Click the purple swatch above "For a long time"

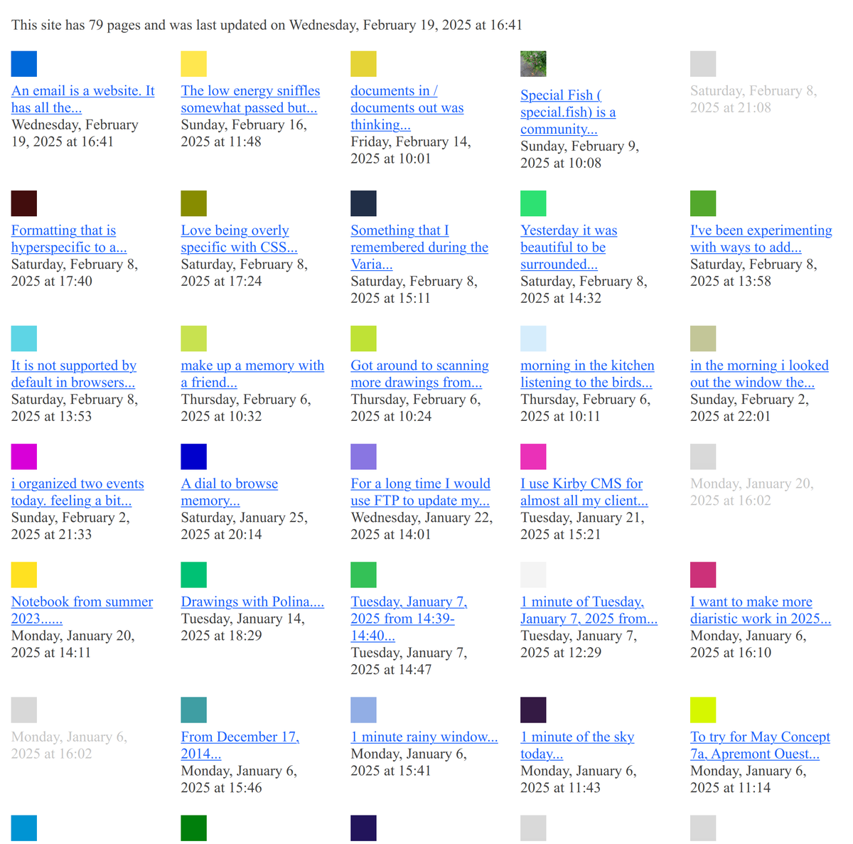pos(364,456)
